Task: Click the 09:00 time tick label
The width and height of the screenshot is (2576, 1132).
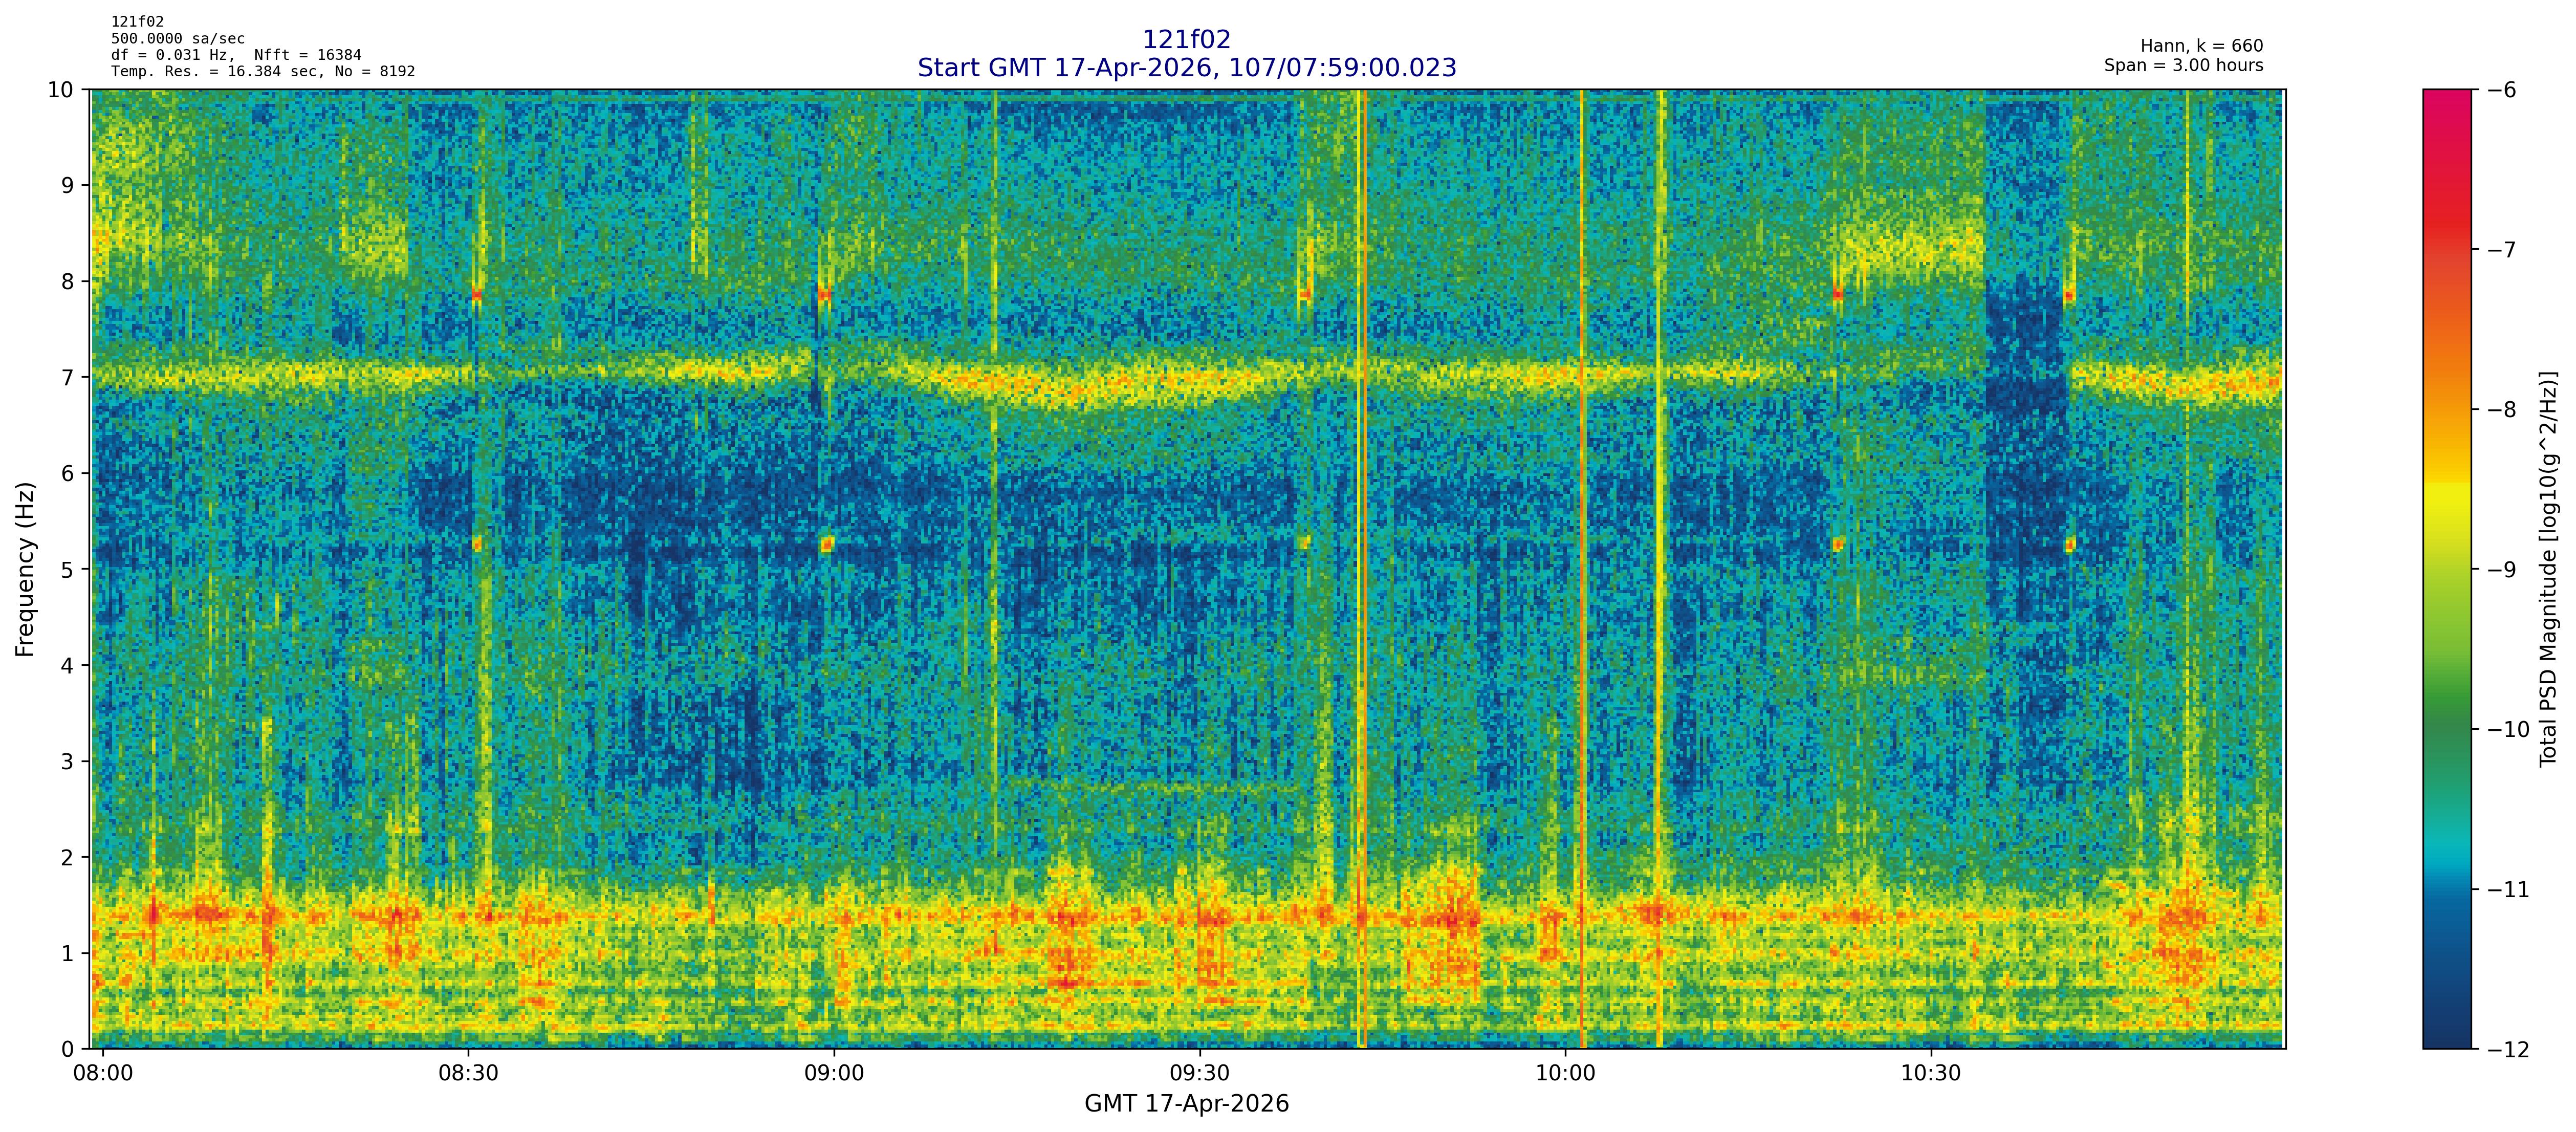Action: (834, 1074)
